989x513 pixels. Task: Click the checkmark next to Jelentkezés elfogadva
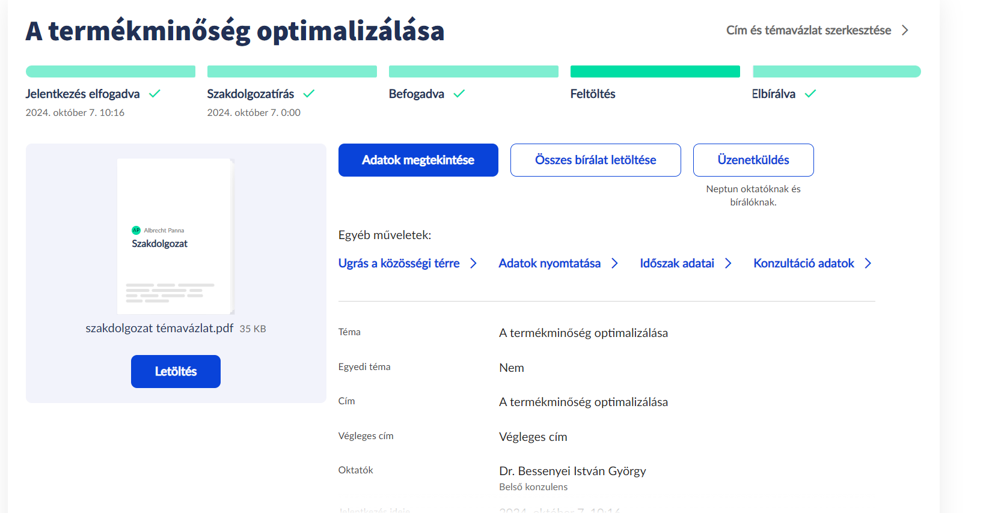[155, 94]
